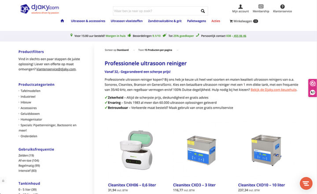Select Industrieel category
Screen dimensions: 317x194
tap(28, 97)
